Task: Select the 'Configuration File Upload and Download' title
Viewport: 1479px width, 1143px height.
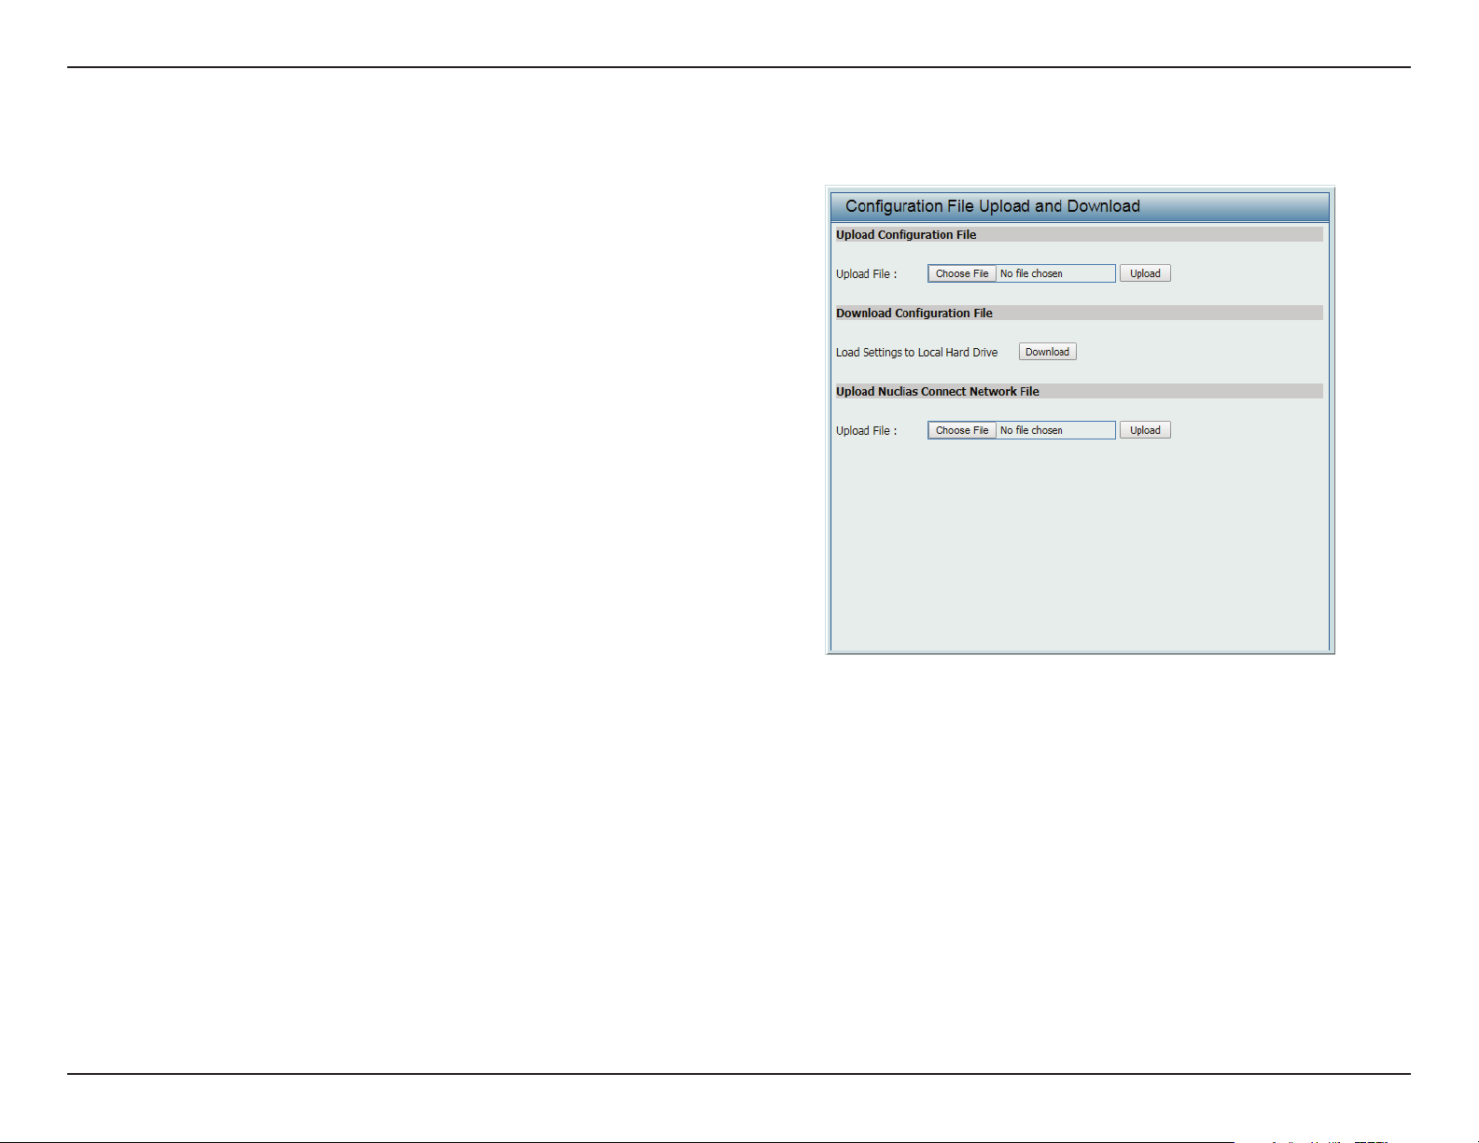Action: click(993, 206)
